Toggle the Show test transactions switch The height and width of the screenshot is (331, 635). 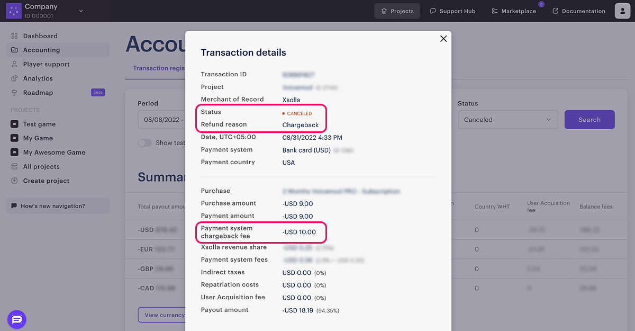point(144,143)
